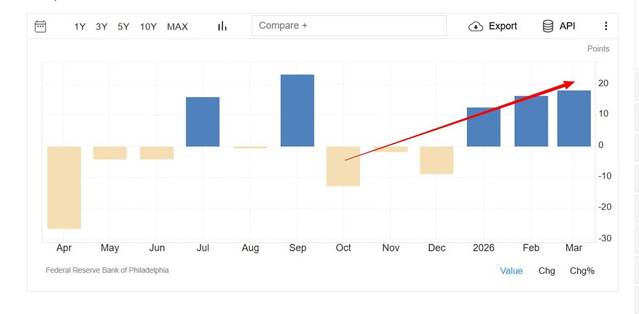This screenshot has width=639, height=314.
Task: Select the 1Y time range
Action: click(x=80, y=26)
